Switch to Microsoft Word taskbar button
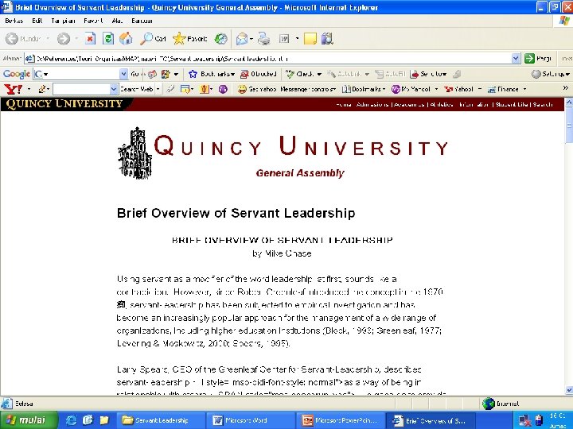573x429 pixels. click(x=251, y=420)
